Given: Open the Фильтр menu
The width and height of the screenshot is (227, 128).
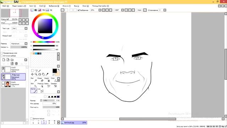Looking at the screenshot, I should pyautogui.click(x=67, y=6).
